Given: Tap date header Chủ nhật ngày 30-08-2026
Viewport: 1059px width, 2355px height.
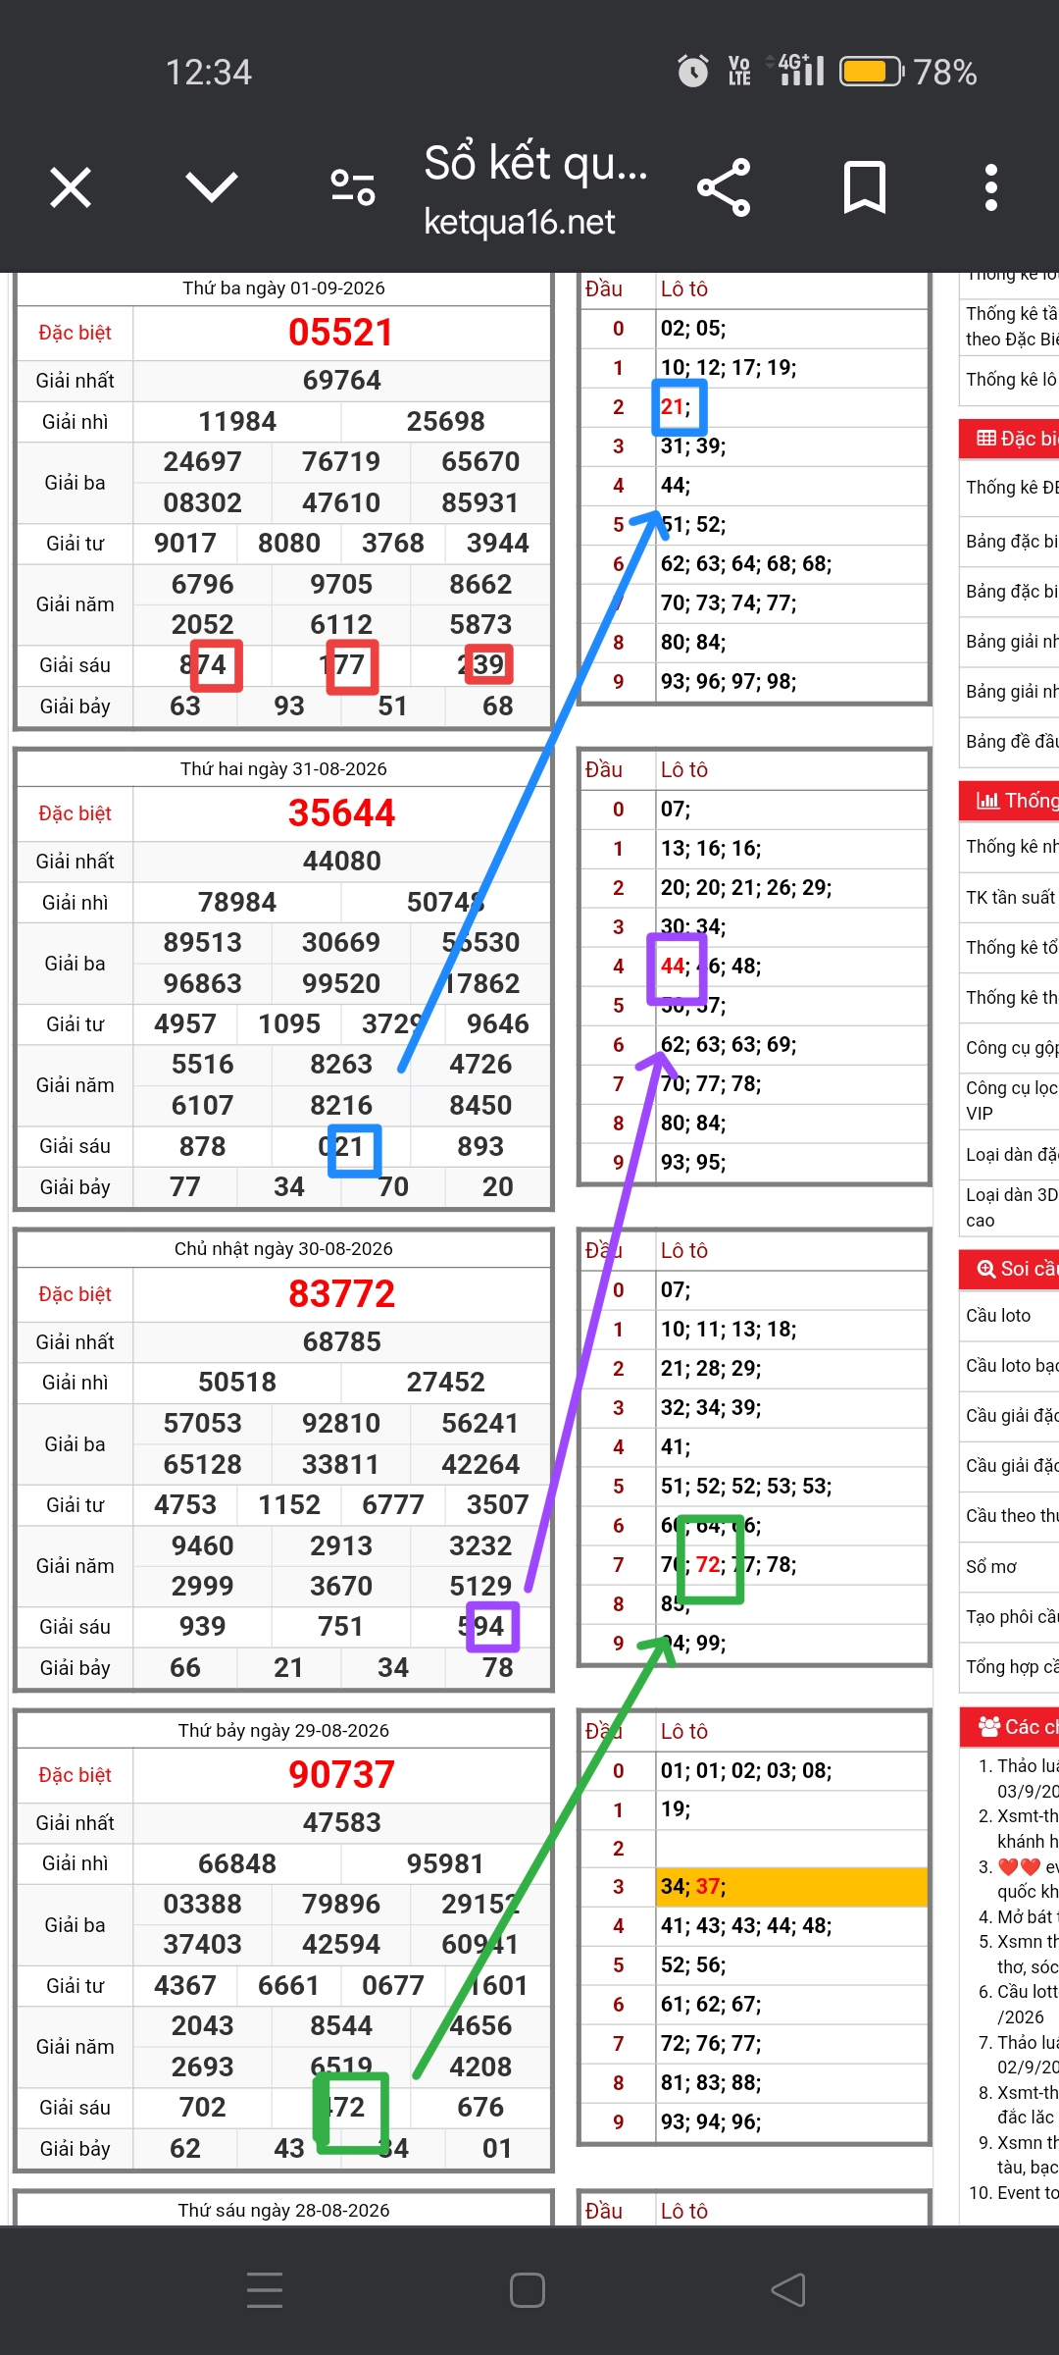Looking at the screenshot, I should point(283,1249).
